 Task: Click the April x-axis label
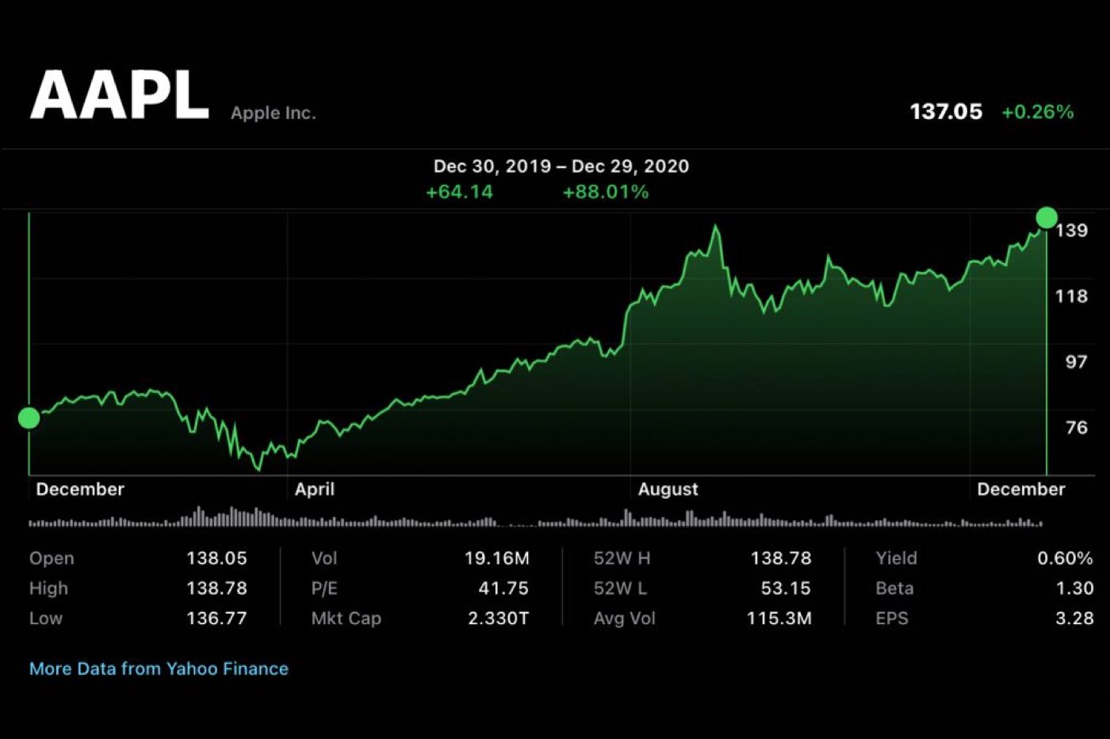pos(315,489)
